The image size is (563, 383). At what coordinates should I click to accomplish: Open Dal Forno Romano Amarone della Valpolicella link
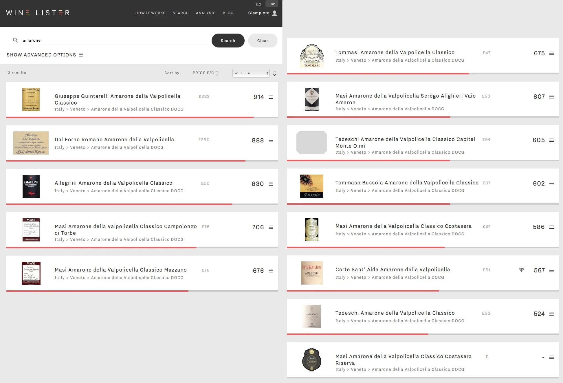114,140
